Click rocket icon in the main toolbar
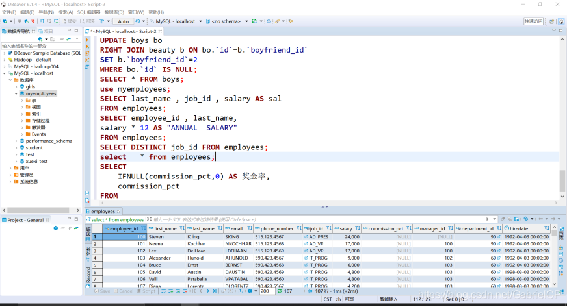 click(x=278, y=21)
